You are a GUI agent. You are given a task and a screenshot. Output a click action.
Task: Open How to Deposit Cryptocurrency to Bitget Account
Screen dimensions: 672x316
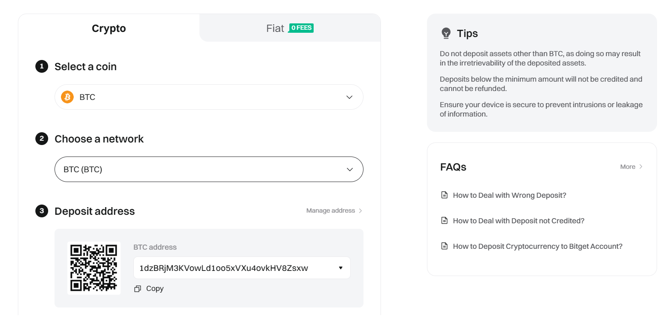pyautogui.click(x=538, y=246)
